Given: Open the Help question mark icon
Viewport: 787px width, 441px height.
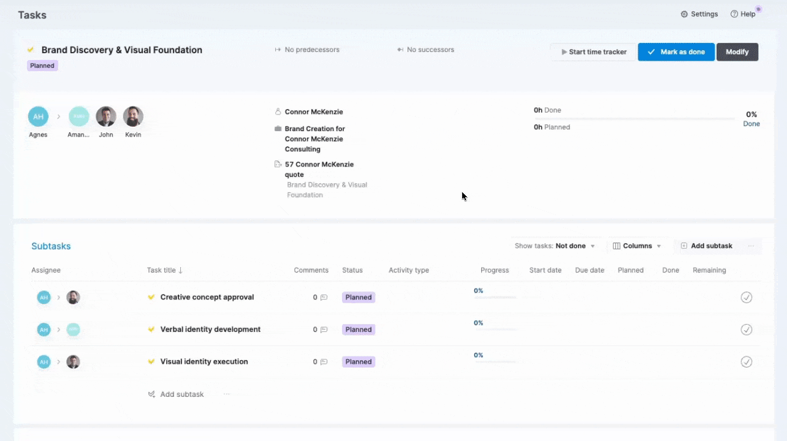Looking at the screenshot, I should 734,14.
